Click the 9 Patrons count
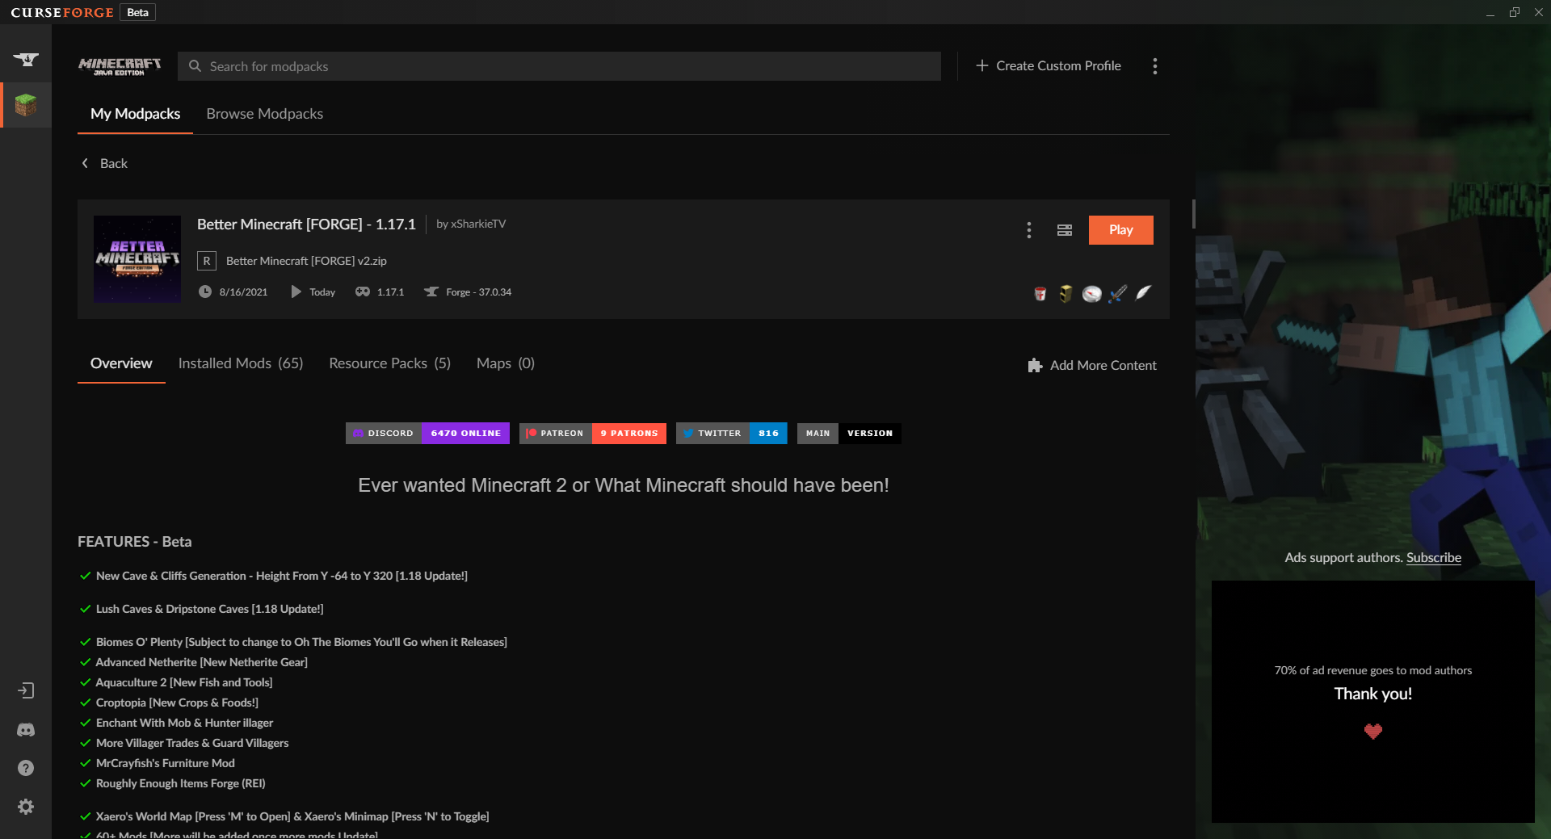Image resolution: width=1551 pixels, height=839 pixels. 629,434
